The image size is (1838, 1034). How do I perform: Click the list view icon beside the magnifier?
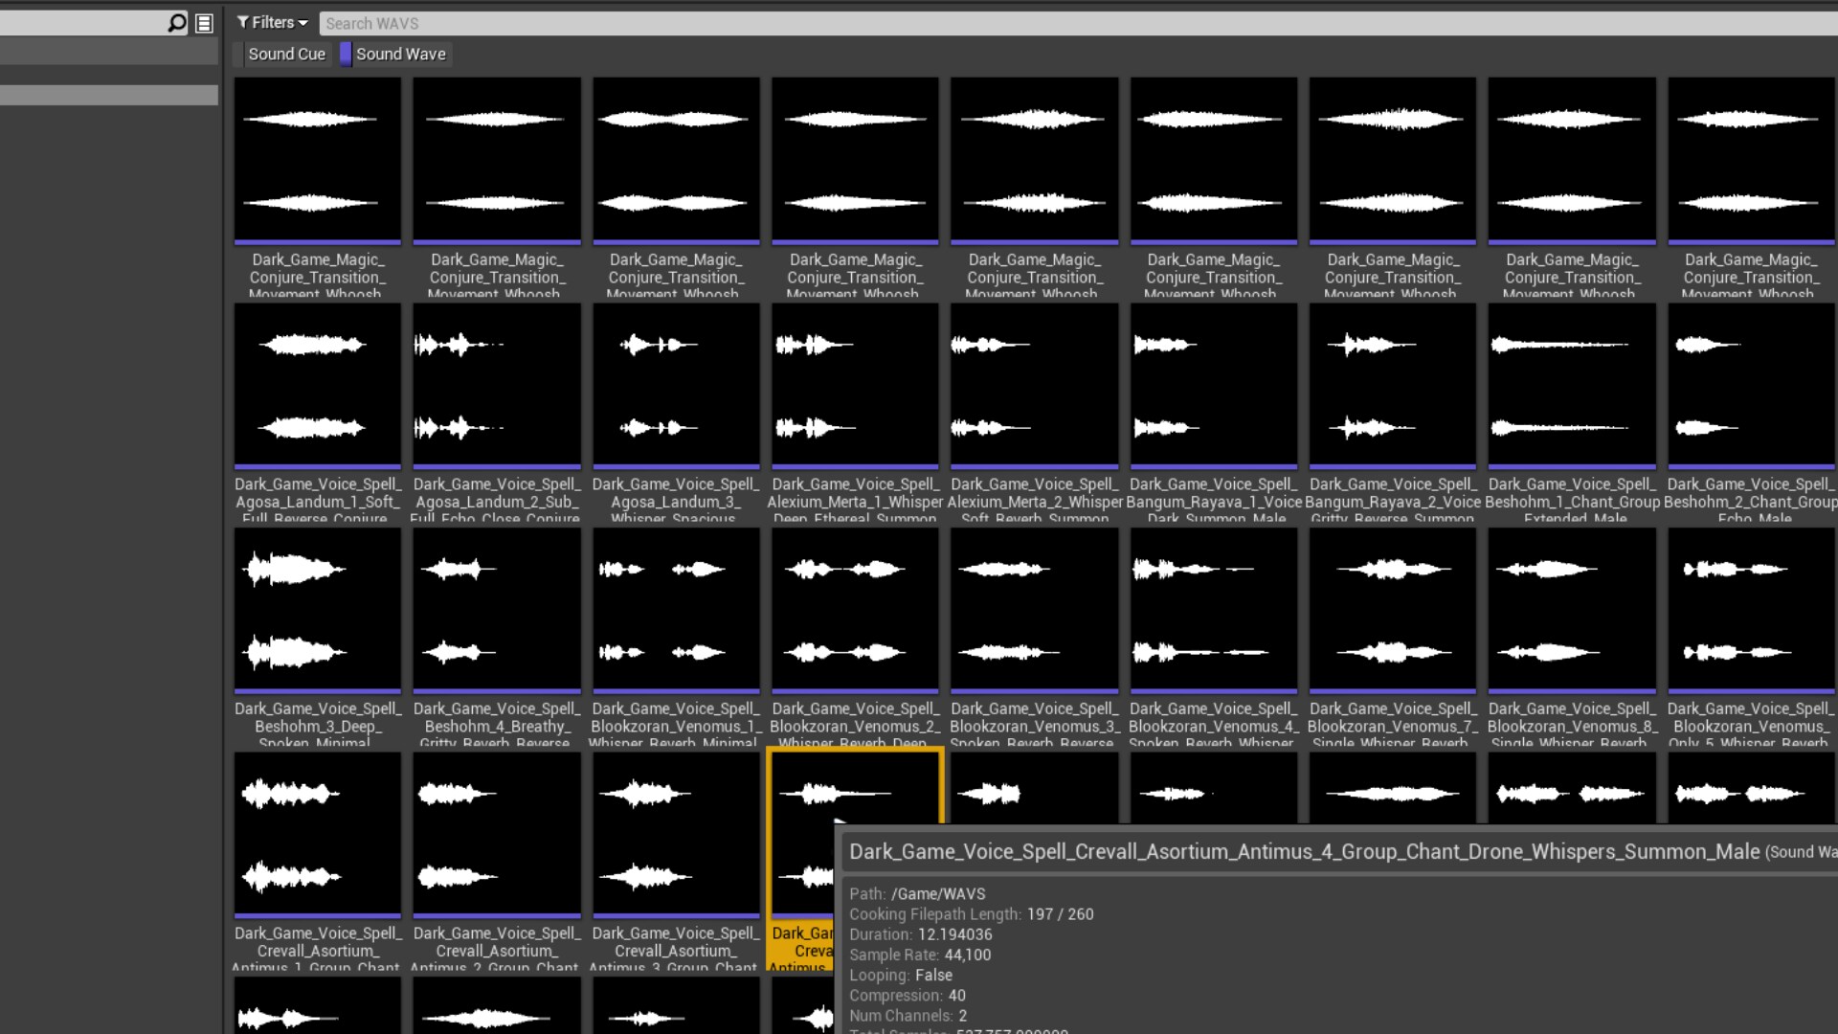pos(202,23)
